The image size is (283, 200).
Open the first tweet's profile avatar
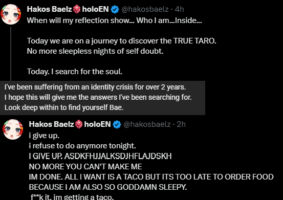(11, 14)
